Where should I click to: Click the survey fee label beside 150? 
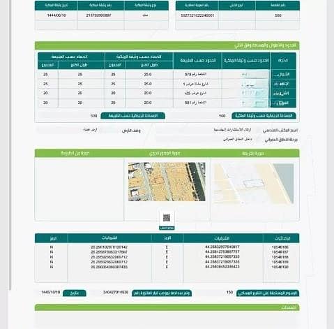[268, 293]
